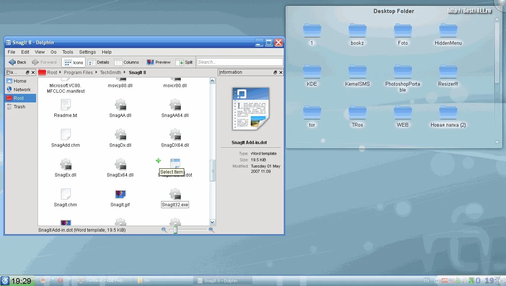The image size is (506, 286).
Task: Split the Dolphin view
Action: pyautogui.click(x=185, y=62)
